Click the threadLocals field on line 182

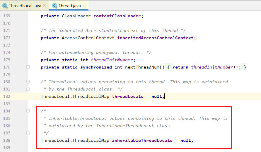pos(127,96)
